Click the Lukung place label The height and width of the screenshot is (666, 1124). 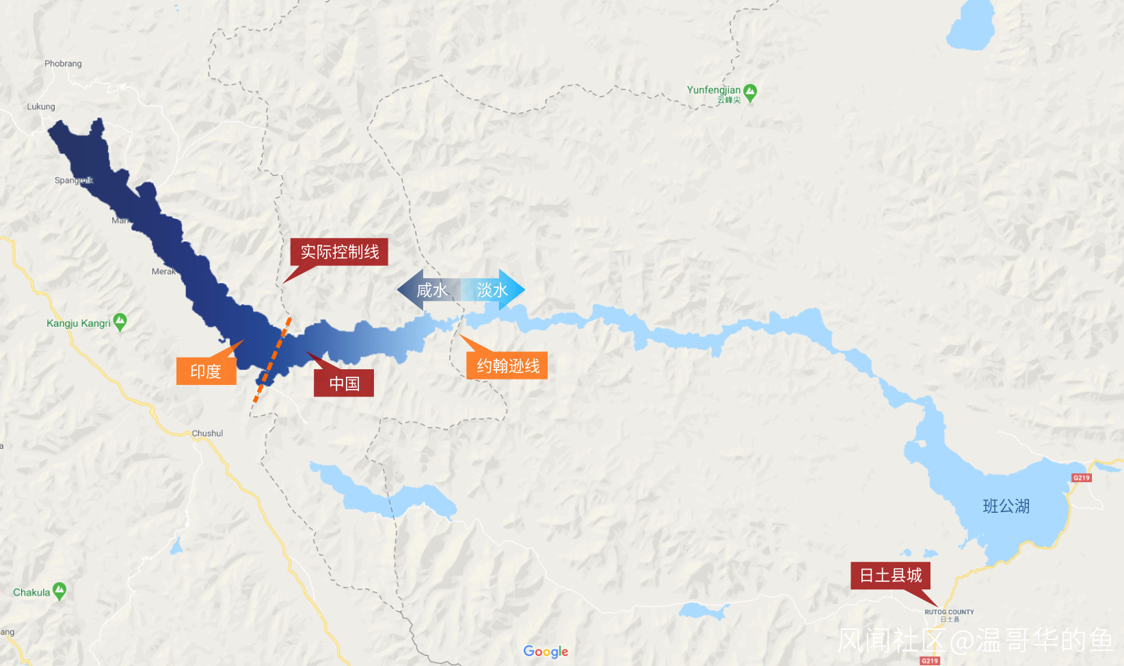(41, 107)
